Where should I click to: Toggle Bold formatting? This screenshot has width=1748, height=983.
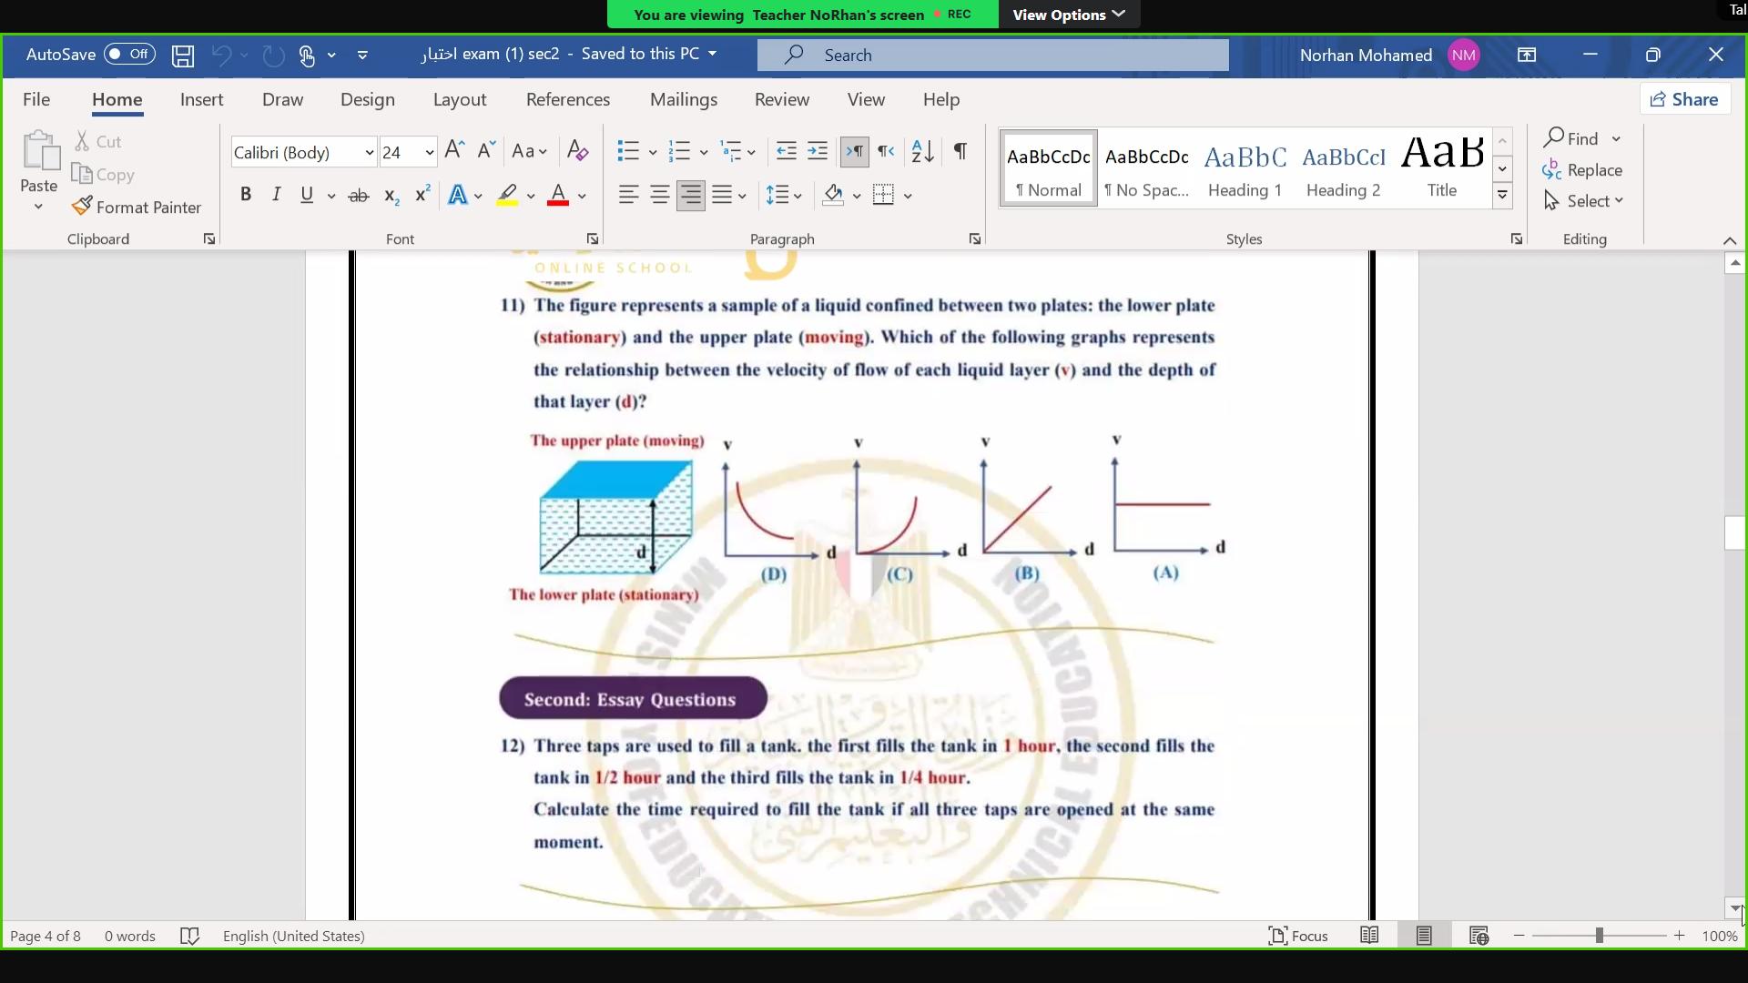tap(245, 195)
